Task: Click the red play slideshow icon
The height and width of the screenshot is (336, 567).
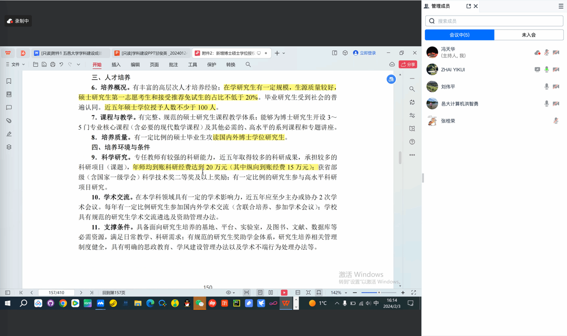Action: (x=284, y=293)
